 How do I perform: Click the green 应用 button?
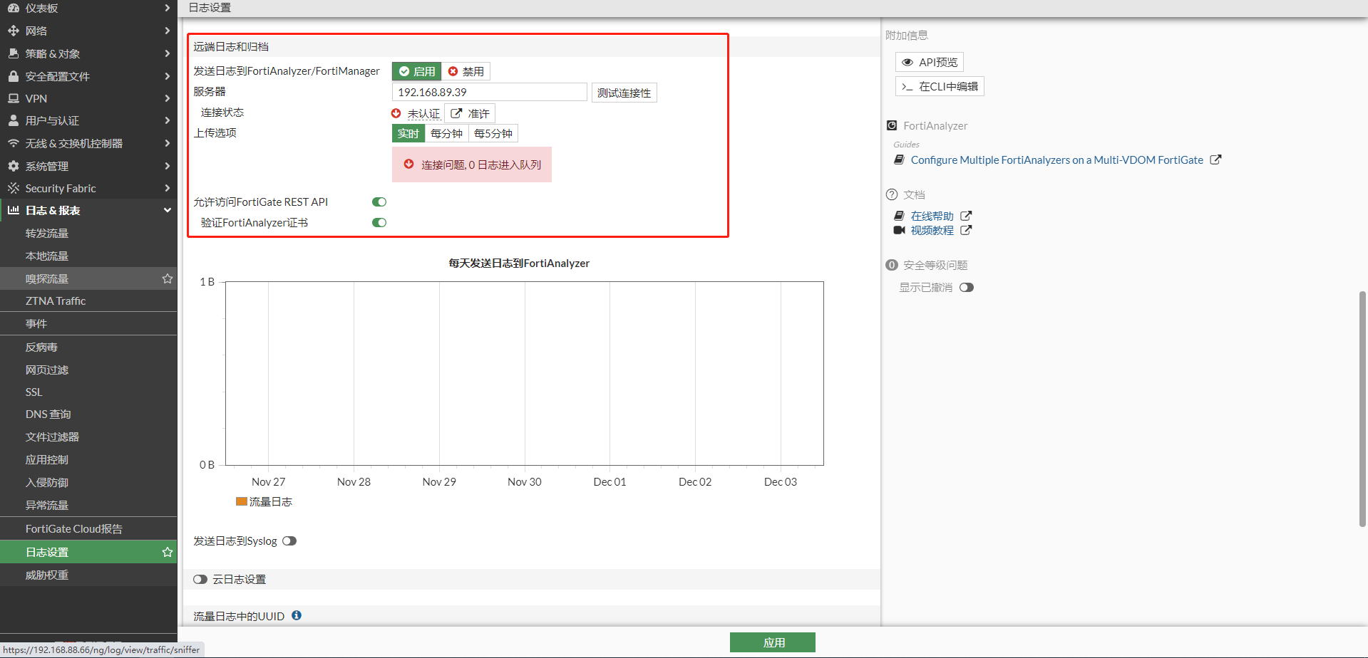click(772, 642)
